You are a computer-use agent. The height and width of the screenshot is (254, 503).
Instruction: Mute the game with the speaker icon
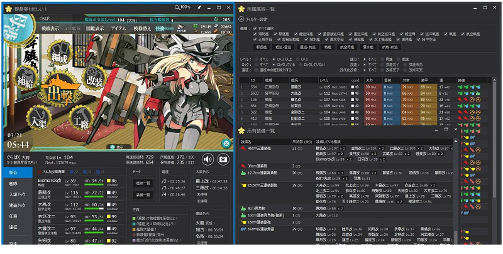pyautogui.click(x=208, y=159)
